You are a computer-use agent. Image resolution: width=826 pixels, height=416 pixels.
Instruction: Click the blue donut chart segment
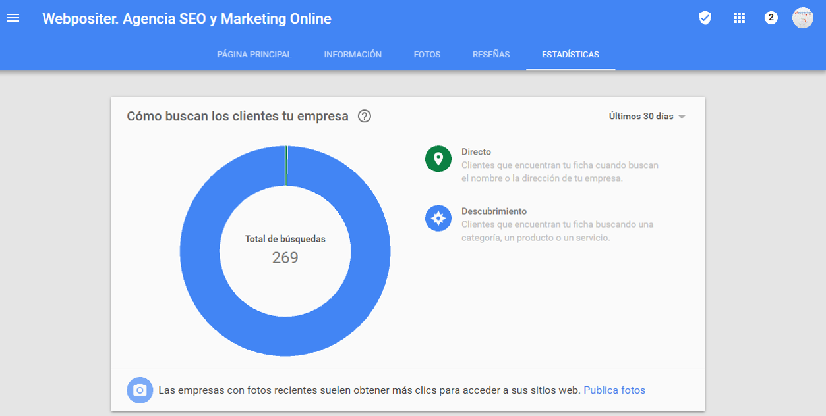click(200, 251)
